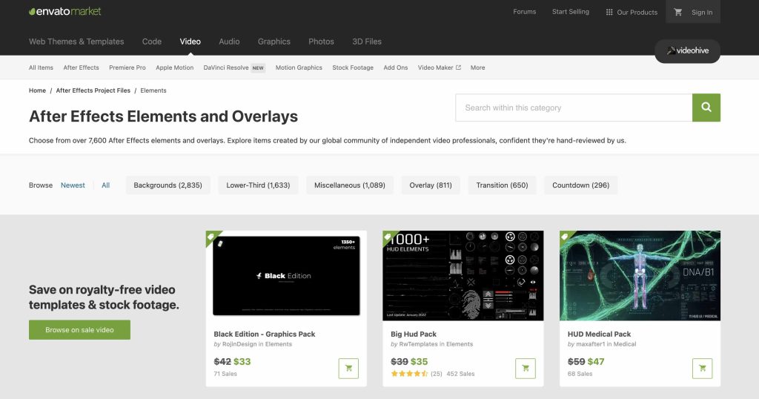Filter by Overlay (811)

pos(431,185)
